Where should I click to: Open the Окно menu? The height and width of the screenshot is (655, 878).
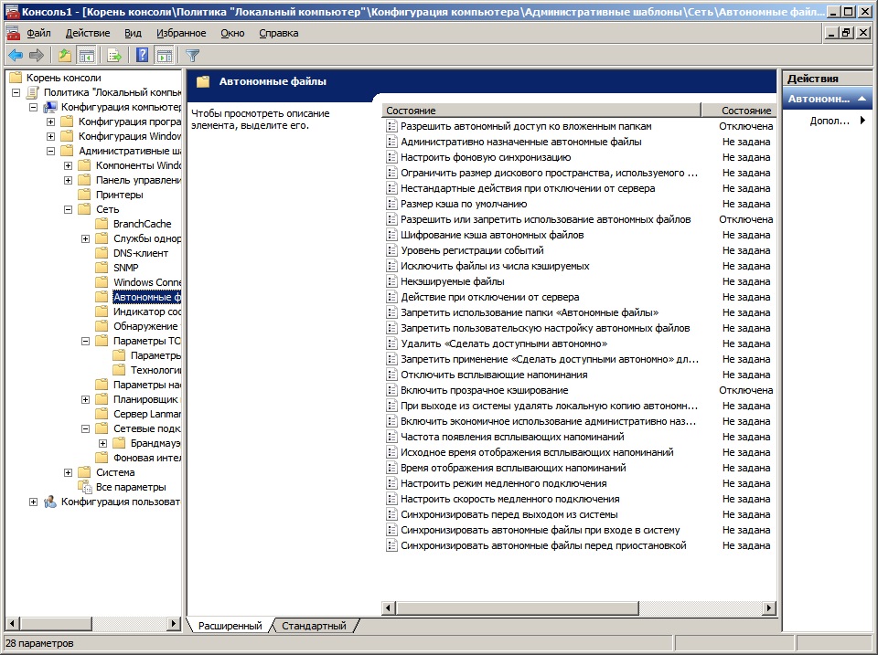coord(232,33)
